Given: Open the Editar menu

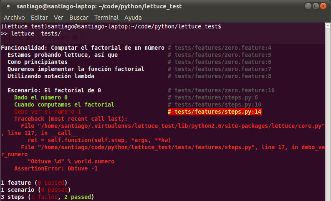Looking at the screenshot, I should 39,18.
